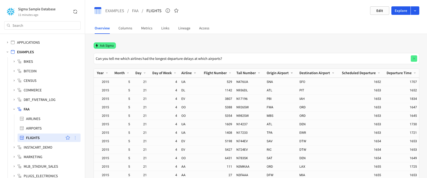Go to FAA breadcrumb link
Image resolution: width=427 pixels, height=178 pixels.
coord(135,11)
